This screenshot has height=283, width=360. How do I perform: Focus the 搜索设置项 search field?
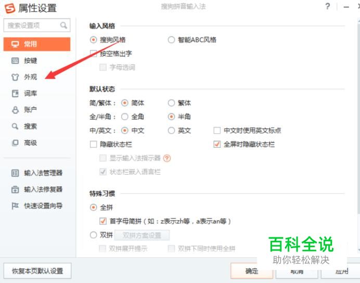37,25
